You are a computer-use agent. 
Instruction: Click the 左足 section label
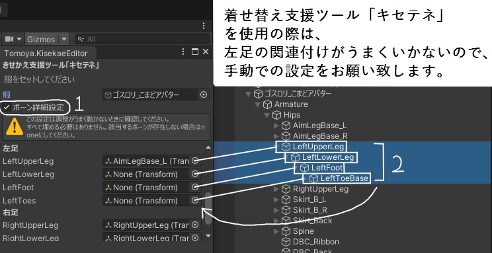point(11,148)
